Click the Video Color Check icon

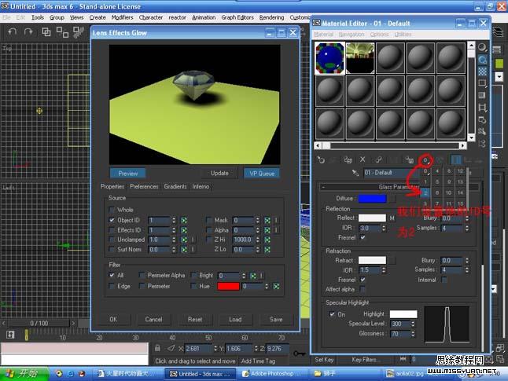[x=482, y=95]
